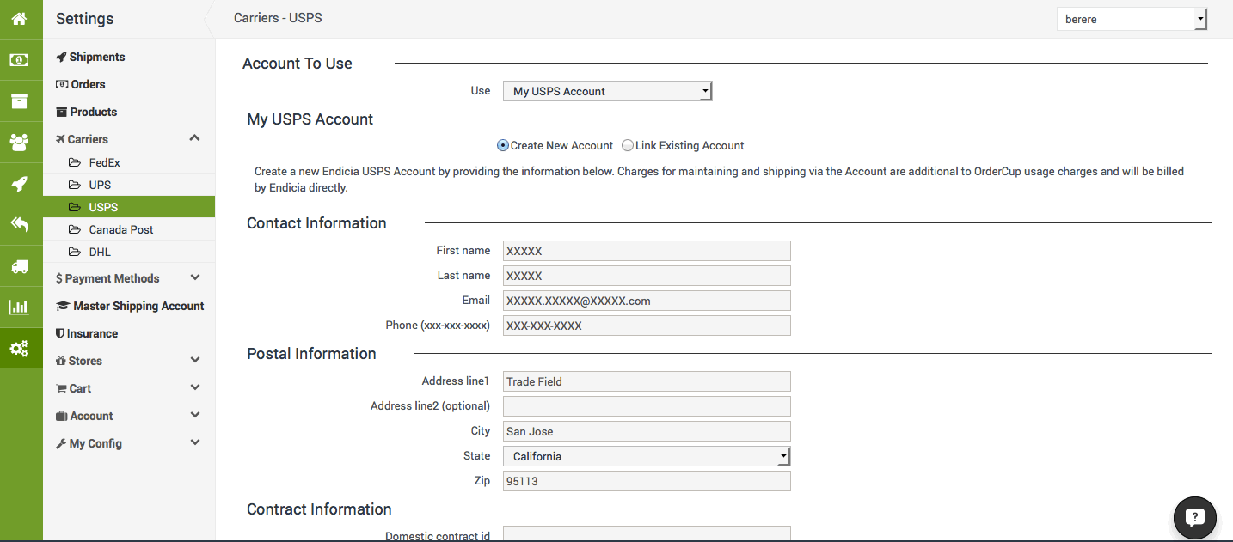Select USPS carrier in sidebar
This screenshot has width=1233, height=542.
(129, 207)
